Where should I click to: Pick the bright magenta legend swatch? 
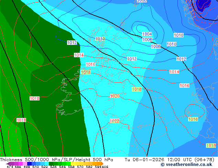pos(21,164)
